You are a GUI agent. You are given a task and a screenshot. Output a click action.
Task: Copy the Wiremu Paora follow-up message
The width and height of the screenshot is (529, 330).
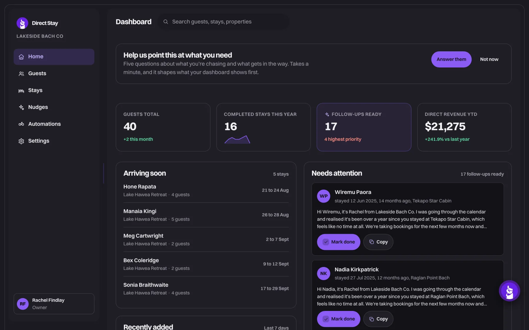click(378, 242)
